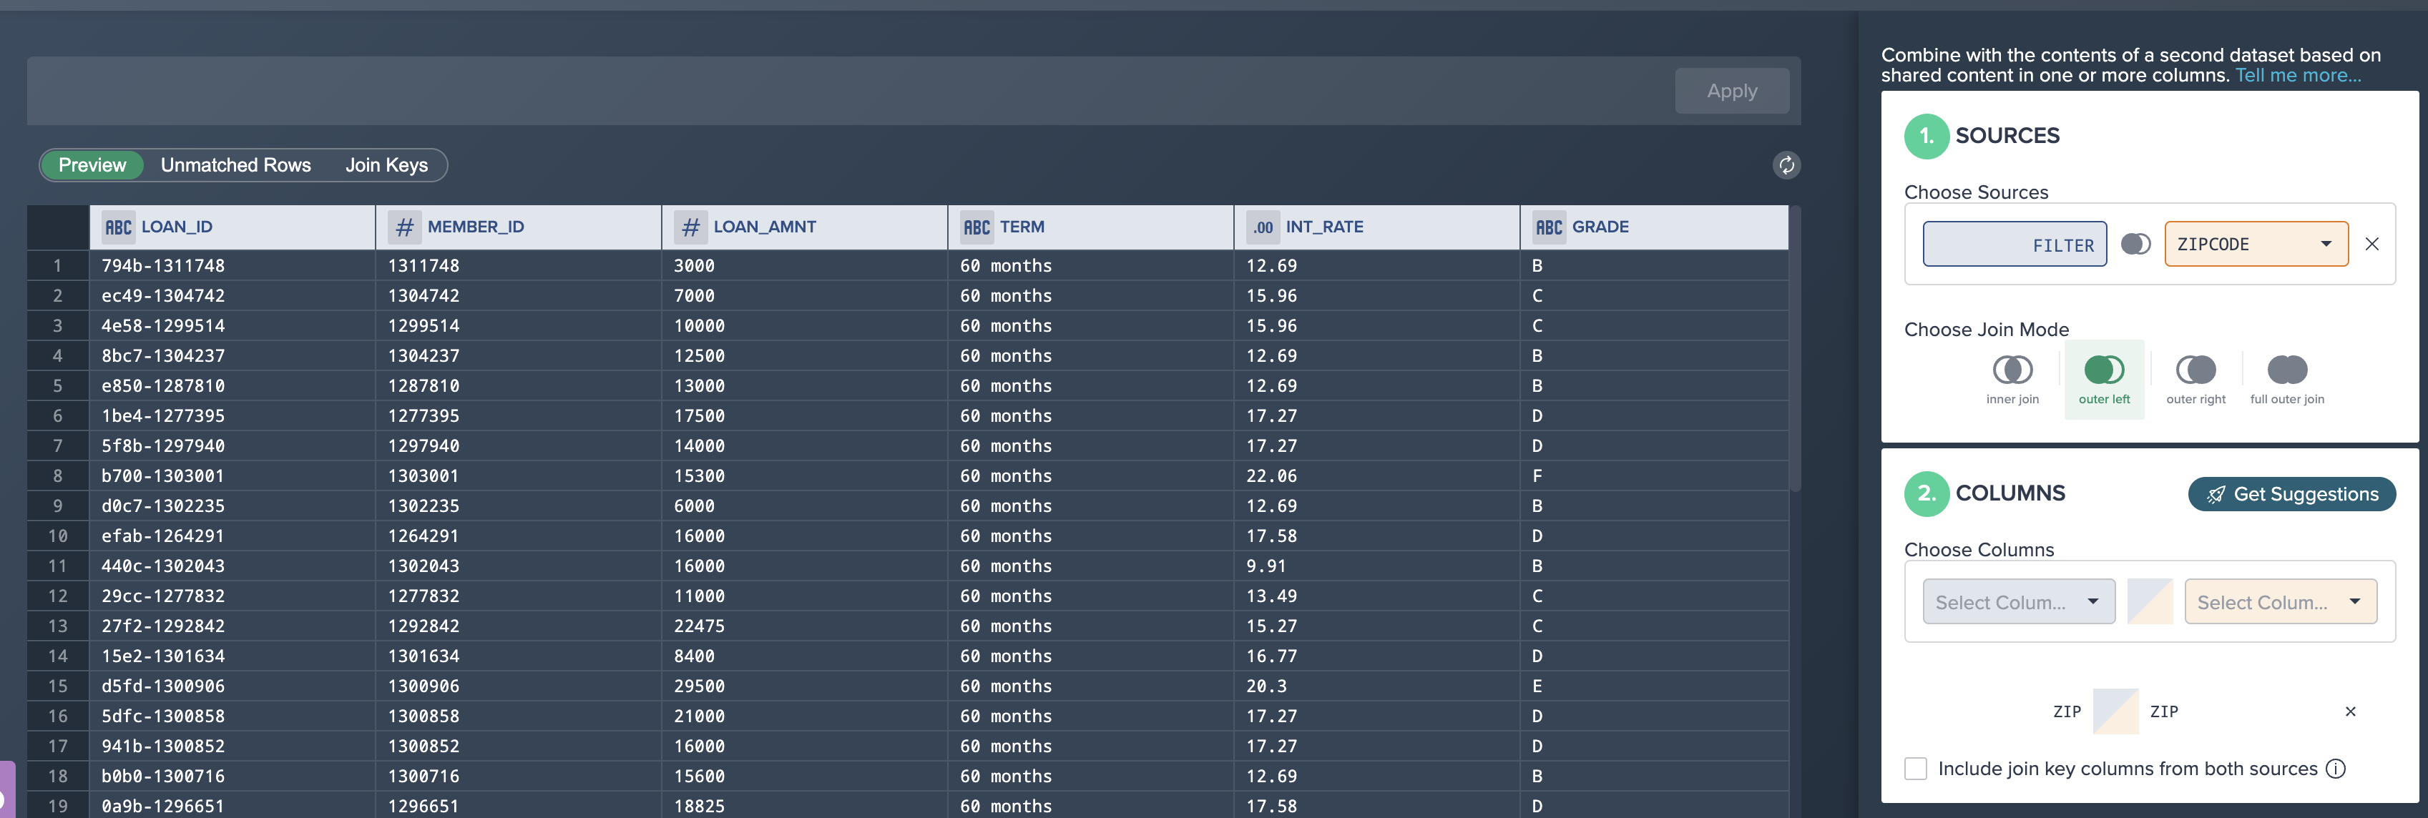
Task: Toggle the switch between FILTER and ZIPCODE
Action: coord(2135,244)
